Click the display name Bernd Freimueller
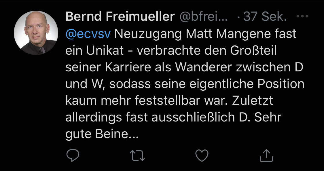 point(120,17)
